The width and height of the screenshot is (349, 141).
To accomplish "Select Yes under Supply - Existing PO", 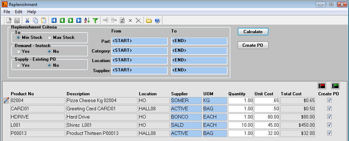I will pos(18,65).
